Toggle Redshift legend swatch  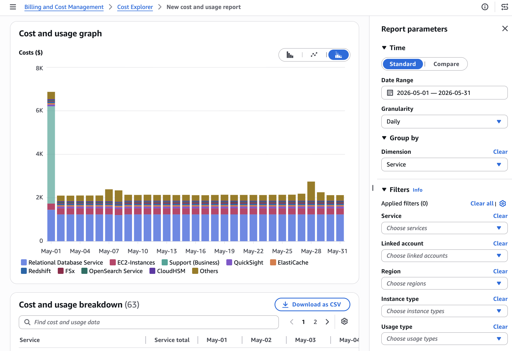24,271
